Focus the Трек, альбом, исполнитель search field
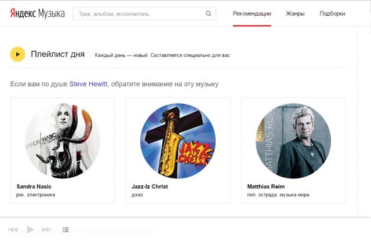 coord(144,14)
